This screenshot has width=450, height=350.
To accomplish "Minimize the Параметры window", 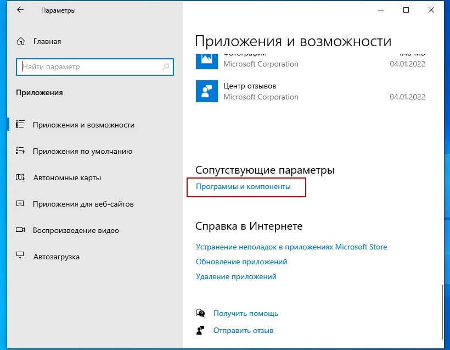I will 381,10.
